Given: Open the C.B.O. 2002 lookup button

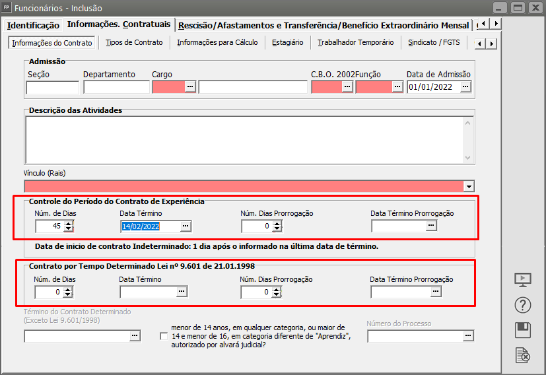Looking at the screenshot, I should (347, 86).
